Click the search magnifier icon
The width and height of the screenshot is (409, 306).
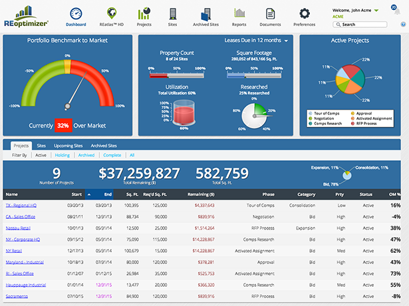coord(339,25)
